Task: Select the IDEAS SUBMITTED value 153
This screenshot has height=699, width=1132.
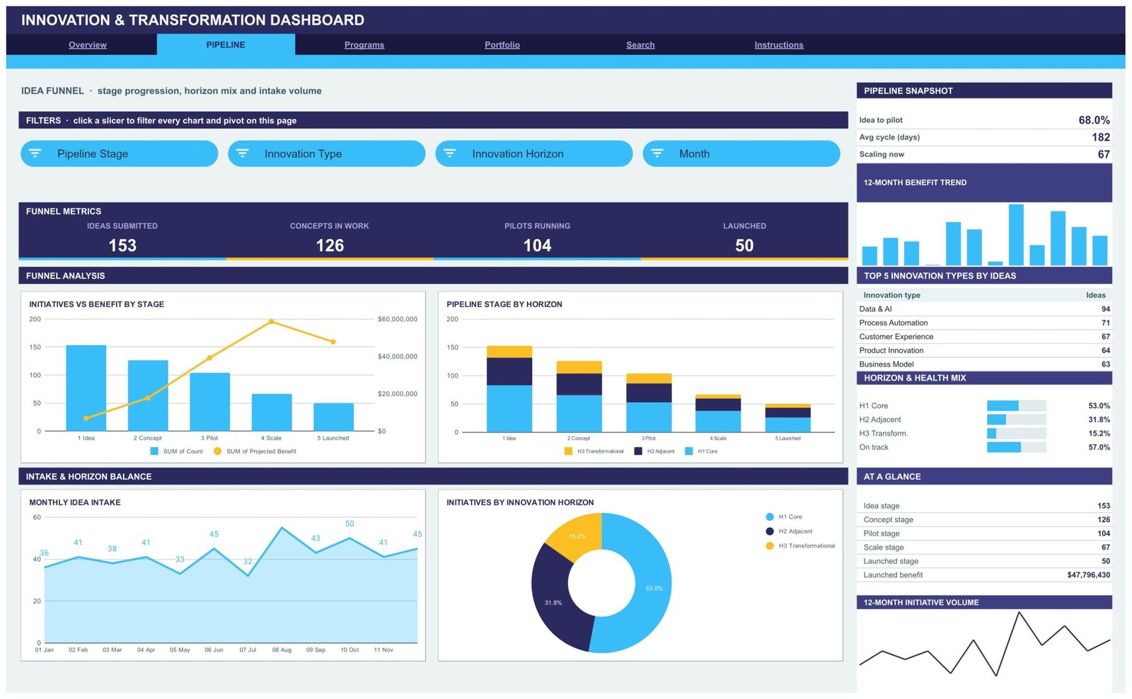Action: (x=122, y=245)
